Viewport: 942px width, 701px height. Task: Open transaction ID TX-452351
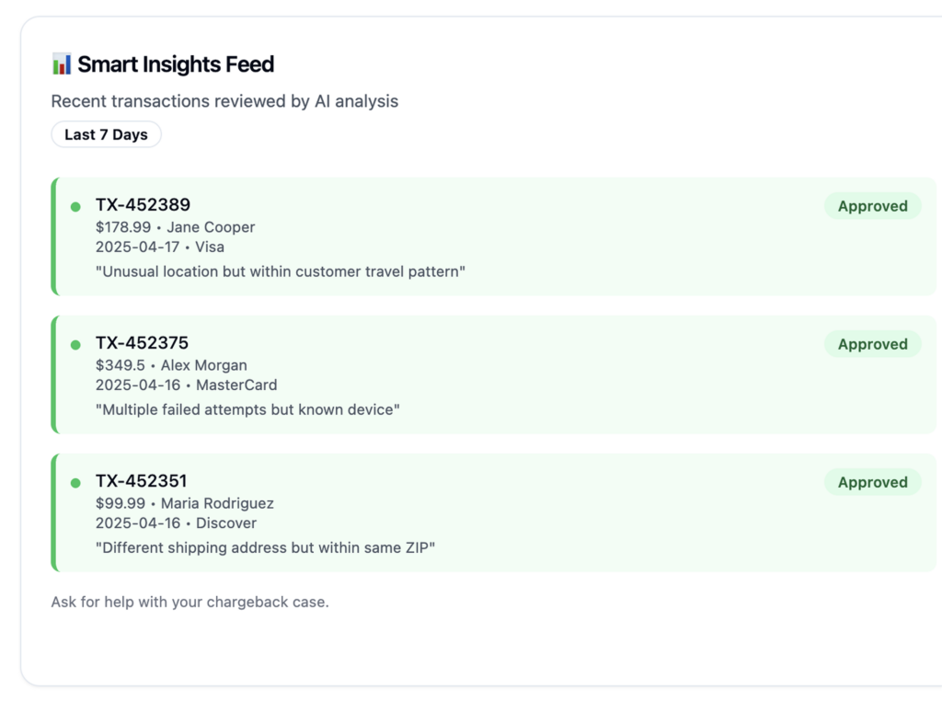coord(141,480)
